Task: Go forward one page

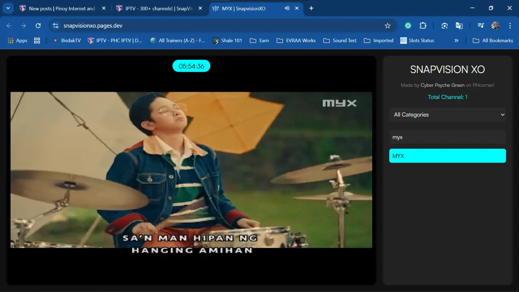Action: coord(24,26)
